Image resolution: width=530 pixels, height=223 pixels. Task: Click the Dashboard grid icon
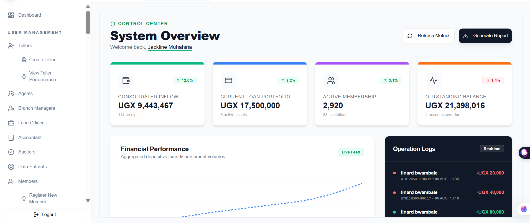click(x=11, y=15)
